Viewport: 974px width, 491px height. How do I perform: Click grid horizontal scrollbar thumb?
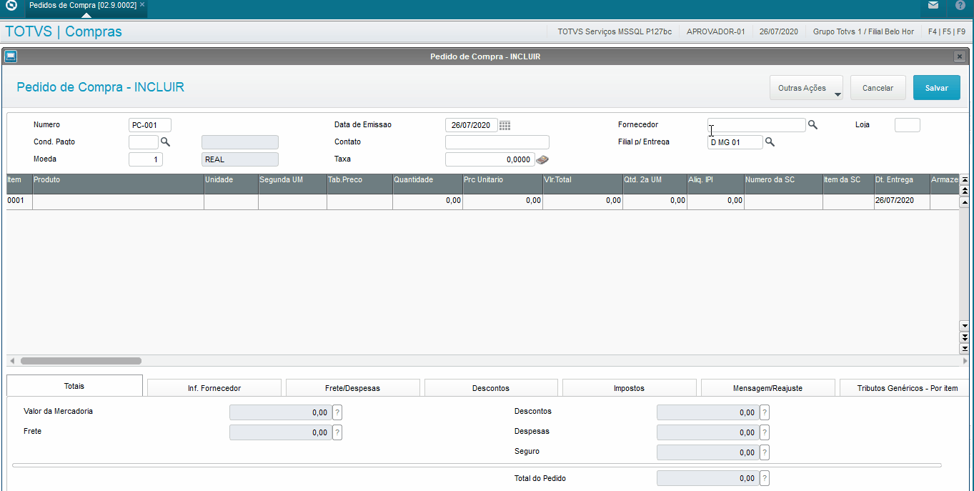pyautogui.click(x=81, y=361)
